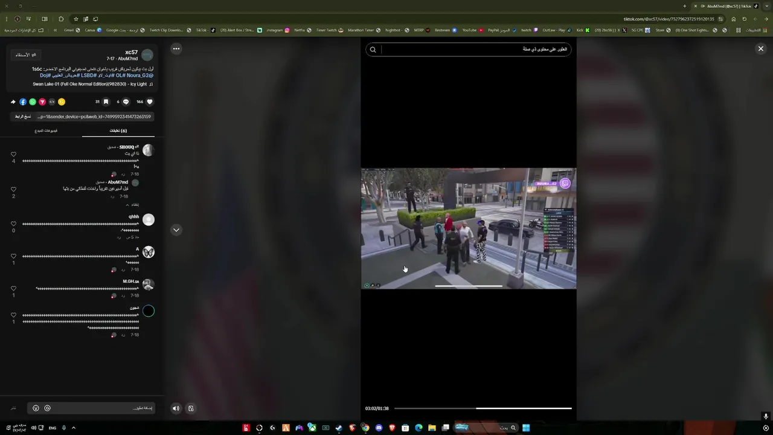Like the last comment with the teal ring avatar
Viewport: 773px width, 435px height.
point(13,315)
